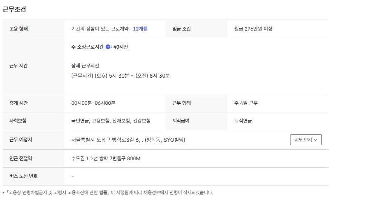Click the help icon beside 주 소정근로시간
Image resolution: width=375 pixels, height=213 pixels.
(x=108, y=47)
